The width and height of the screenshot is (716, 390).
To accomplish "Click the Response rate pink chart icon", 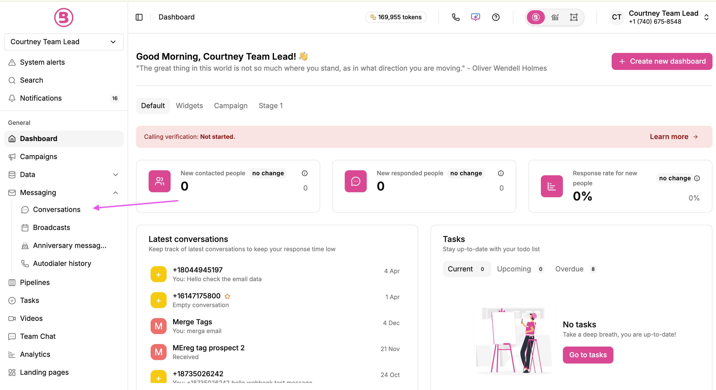I will pos(552,187).
